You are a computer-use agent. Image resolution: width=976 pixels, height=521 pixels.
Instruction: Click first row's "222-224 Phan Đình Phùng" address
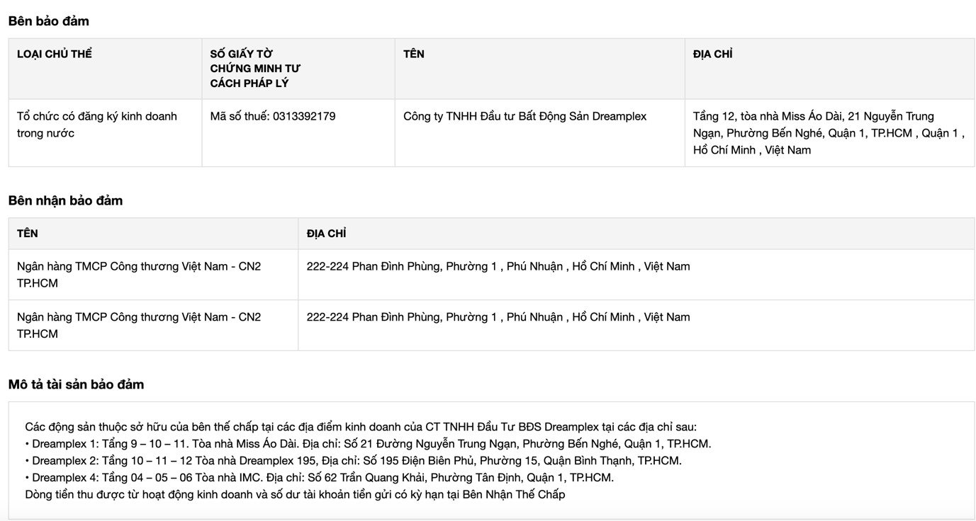498,267
